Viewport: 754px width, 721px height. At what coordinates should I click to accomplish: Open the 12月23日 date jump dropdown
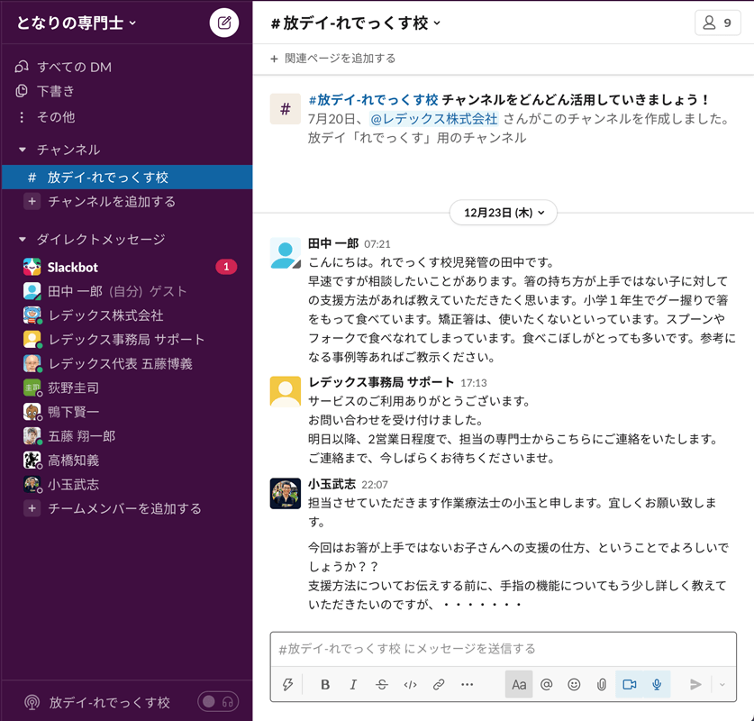(504, 213)
